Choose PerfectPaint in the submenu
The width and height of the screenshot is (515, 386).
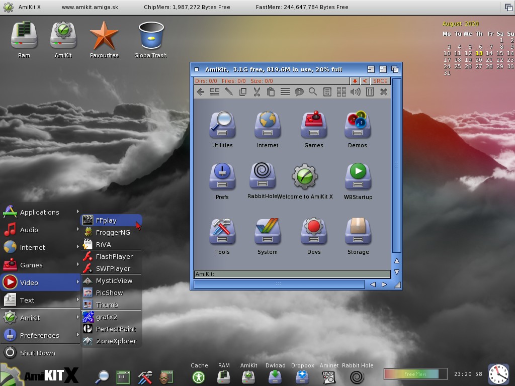[x=115, y=329]
